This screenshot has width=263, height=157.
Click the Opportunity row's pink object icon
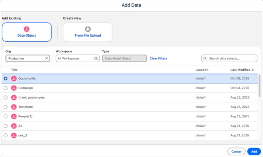(x=14, y=78)
